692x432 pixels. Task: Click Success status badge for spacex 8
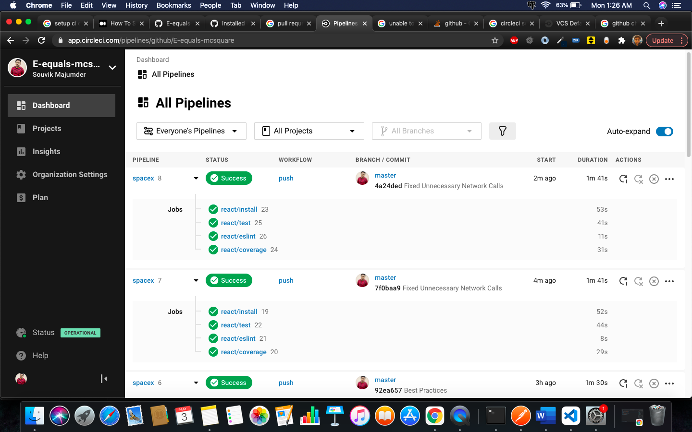(229, 178)
